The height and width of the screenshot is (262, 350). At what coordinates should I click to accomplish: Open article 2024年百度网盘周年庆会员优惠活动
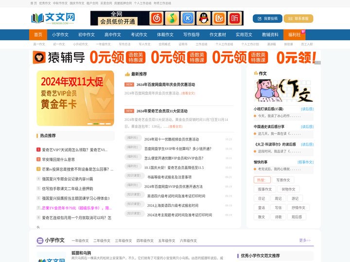click(x=166, y=84)
